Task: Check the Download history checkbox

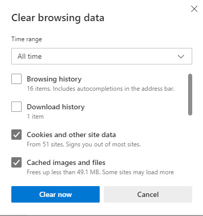Action: click(x=16, y=107)
